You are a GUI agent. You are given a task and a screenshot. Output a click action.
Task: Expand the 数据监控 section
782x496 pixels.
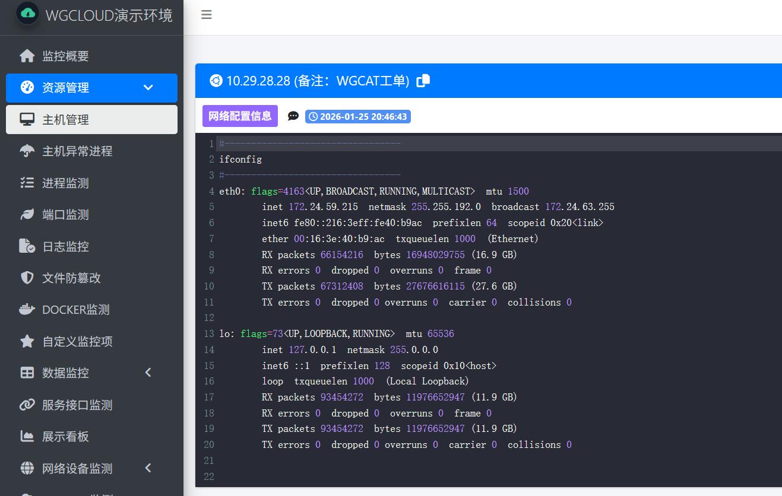click(x=147, y=373)
